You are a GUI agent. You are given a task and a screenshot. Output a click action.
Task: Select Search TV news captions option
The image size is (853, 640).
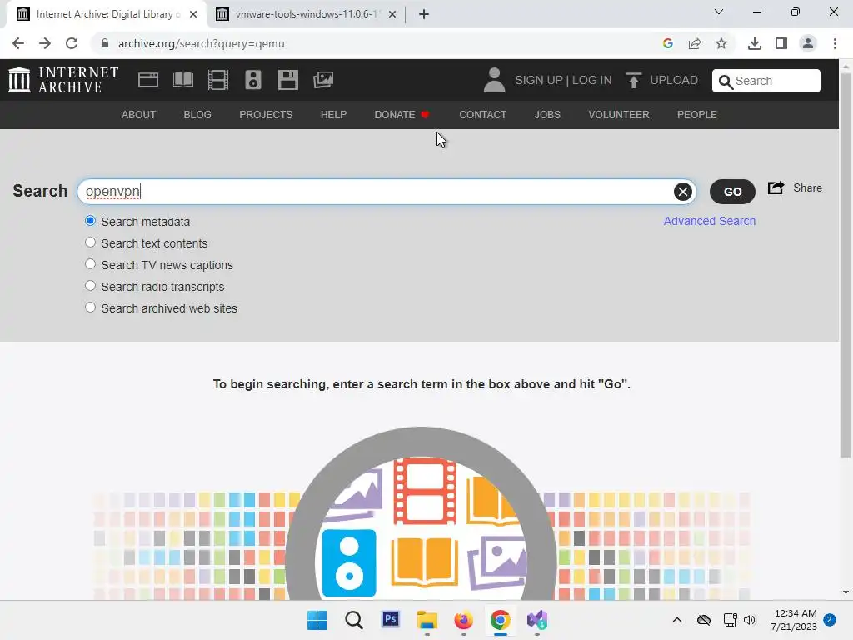90,264
